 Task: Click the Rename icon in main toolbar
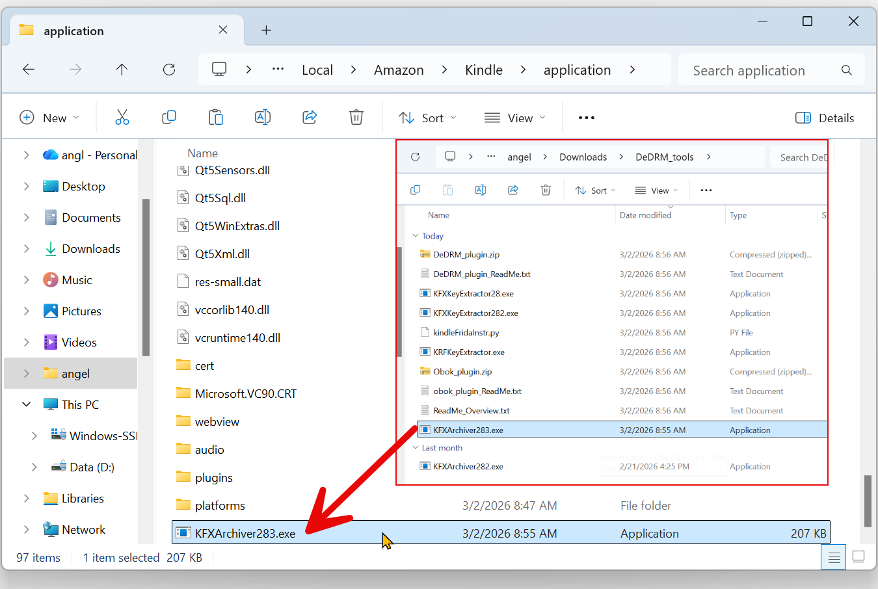pyautogui.click(x=263, y=118)
